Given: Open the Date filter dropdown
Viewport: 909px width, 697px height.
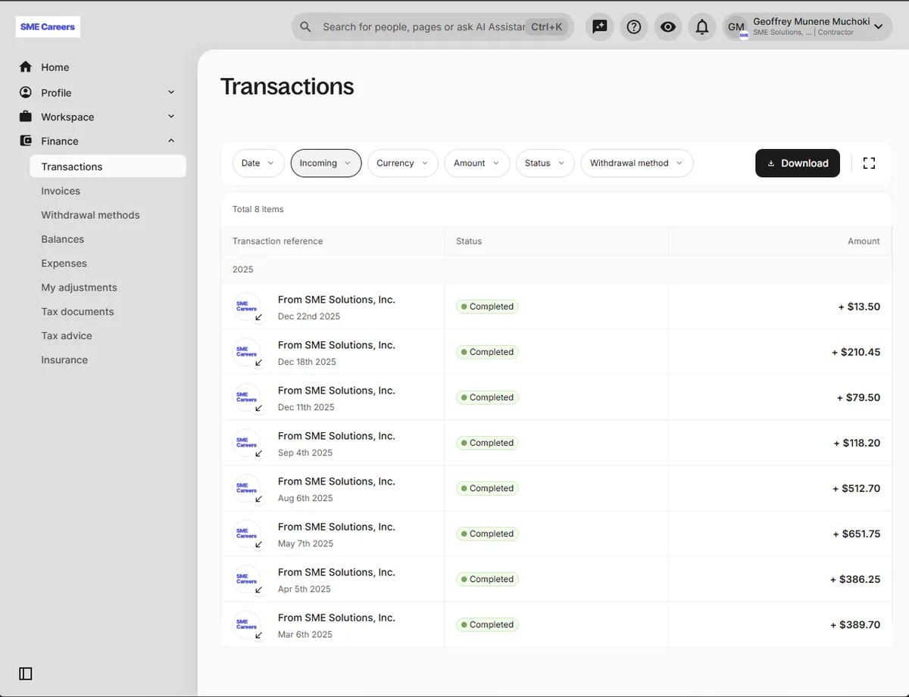Looking at the screenshot, I should coord(258,163).
